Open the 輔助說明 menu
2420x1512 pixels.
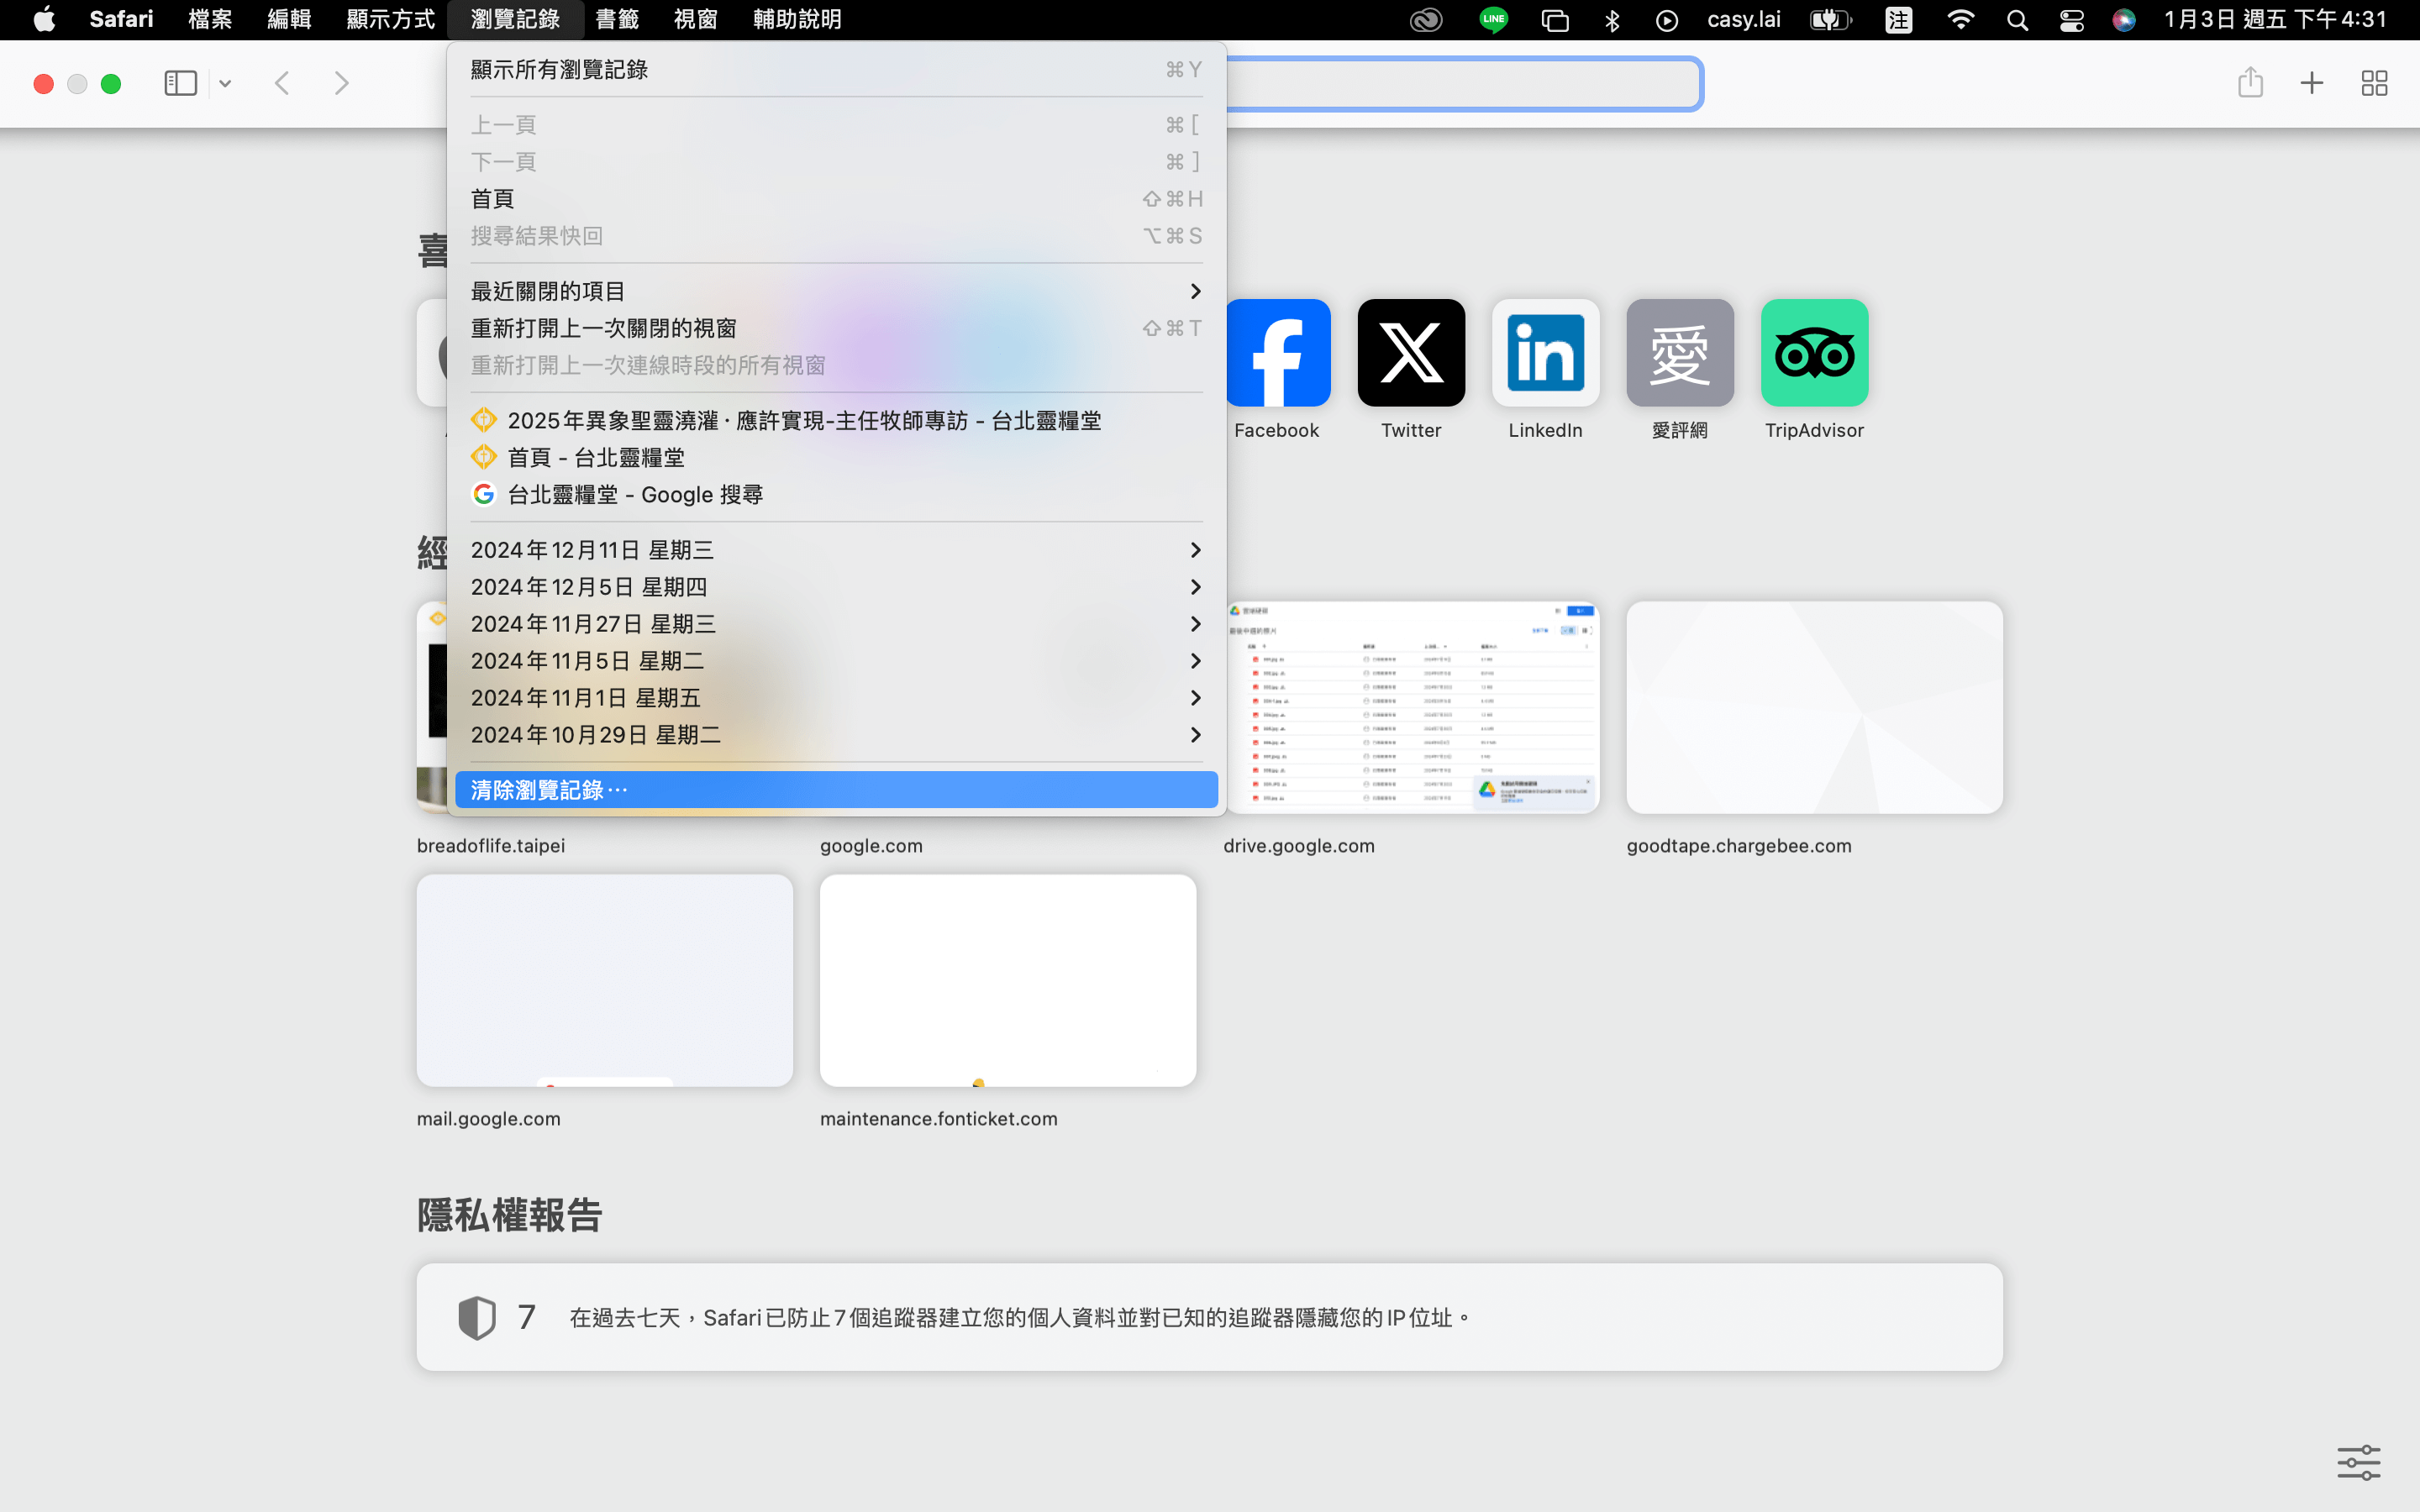(797, 19)
